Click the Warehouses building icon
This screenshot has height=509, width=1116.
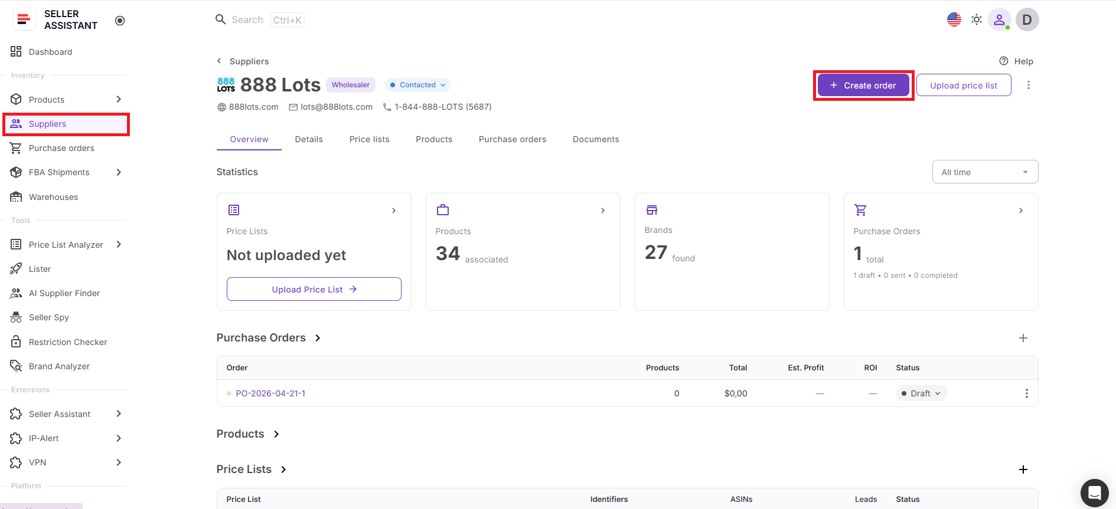(16, 197)
